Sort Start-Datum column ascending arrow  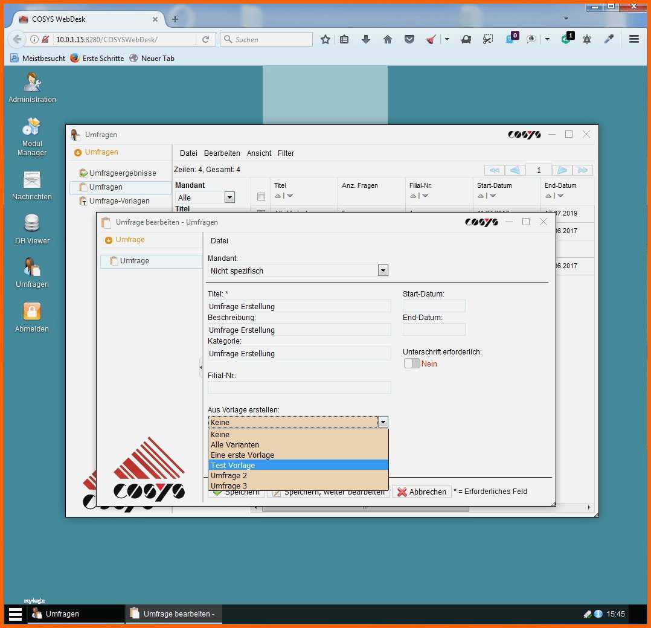tap(481, 196)
